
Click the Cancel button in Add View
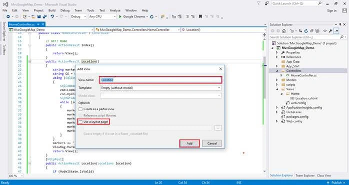point(212,144)
